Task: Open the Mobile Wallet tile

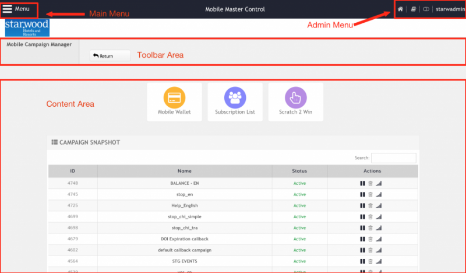Action: [x=174, y=101]
